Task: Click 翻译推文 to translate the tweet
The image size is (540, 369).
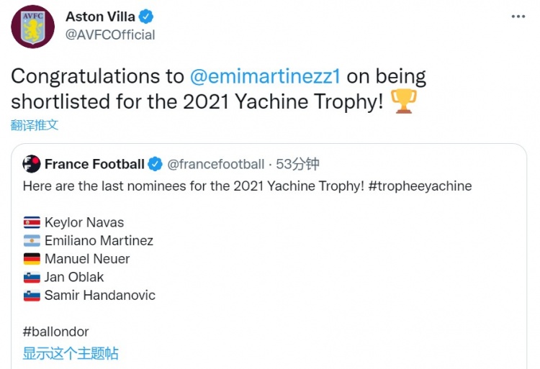Action: [x=35, y=125]
